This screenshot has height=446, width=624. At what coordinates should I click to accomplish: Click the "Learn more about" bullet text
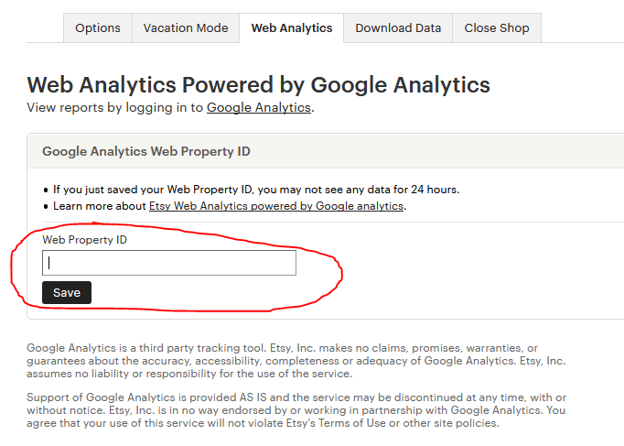(x=100, y=206)
